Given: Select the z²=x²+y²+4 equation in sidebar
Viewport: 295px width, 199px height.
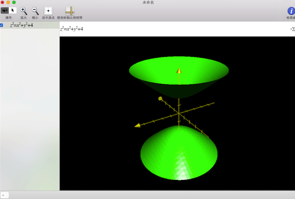Looking at the screenshot, I should [22, 25].
